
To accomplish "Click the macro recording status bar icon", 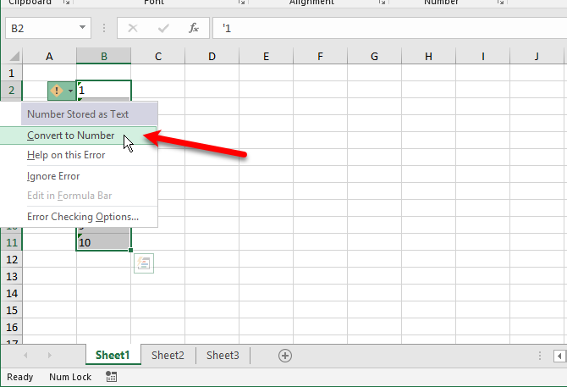I will click(112, 377).
